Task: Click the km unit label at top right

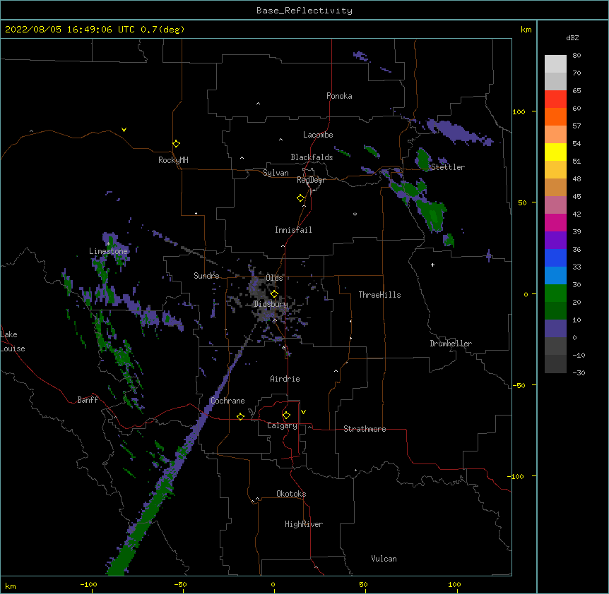Action: click(526, 30)
